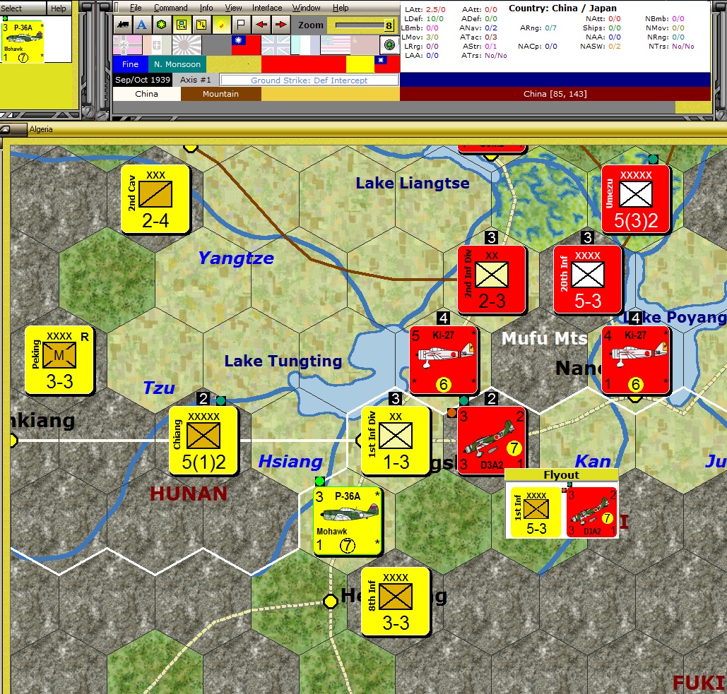Viewport: 727px width, 694px height.
Task: Select the 1st Inf Div 1-3 counter on the map
Action: click(396, 441)
